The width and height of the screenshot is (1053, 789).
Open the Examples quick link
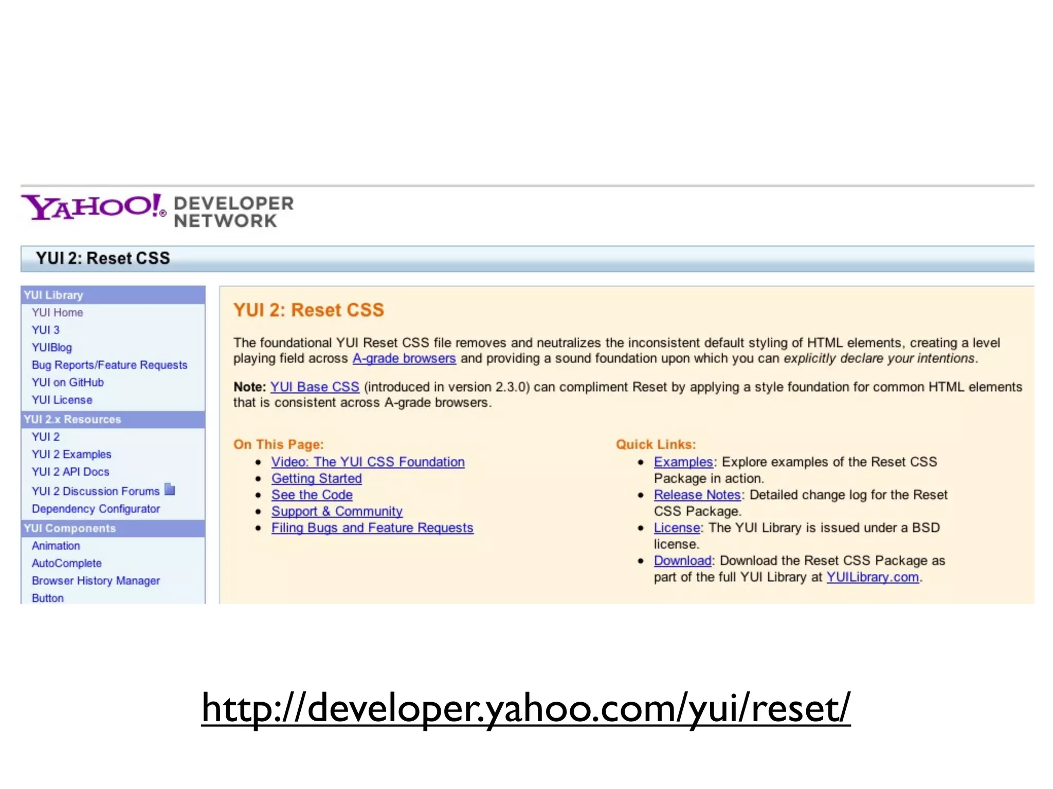coord(683,462)
